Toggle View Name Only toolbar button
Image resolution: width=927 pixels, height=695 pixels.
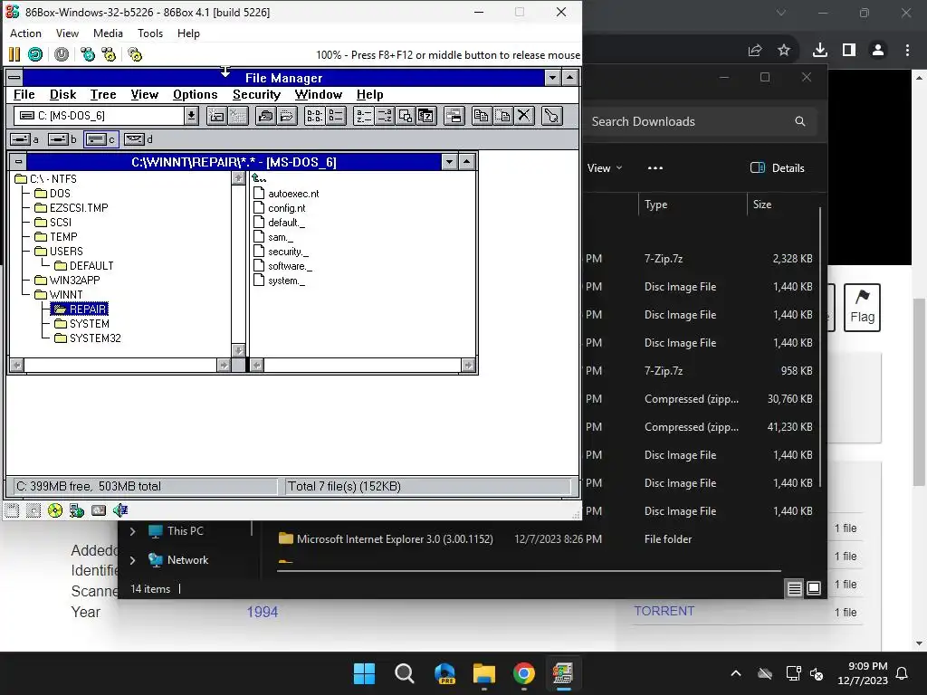click(314, 116)
